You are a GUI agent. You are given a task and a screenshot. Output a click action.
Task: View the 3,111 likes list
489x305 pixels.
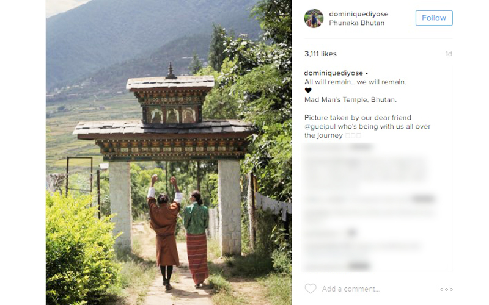320,54
